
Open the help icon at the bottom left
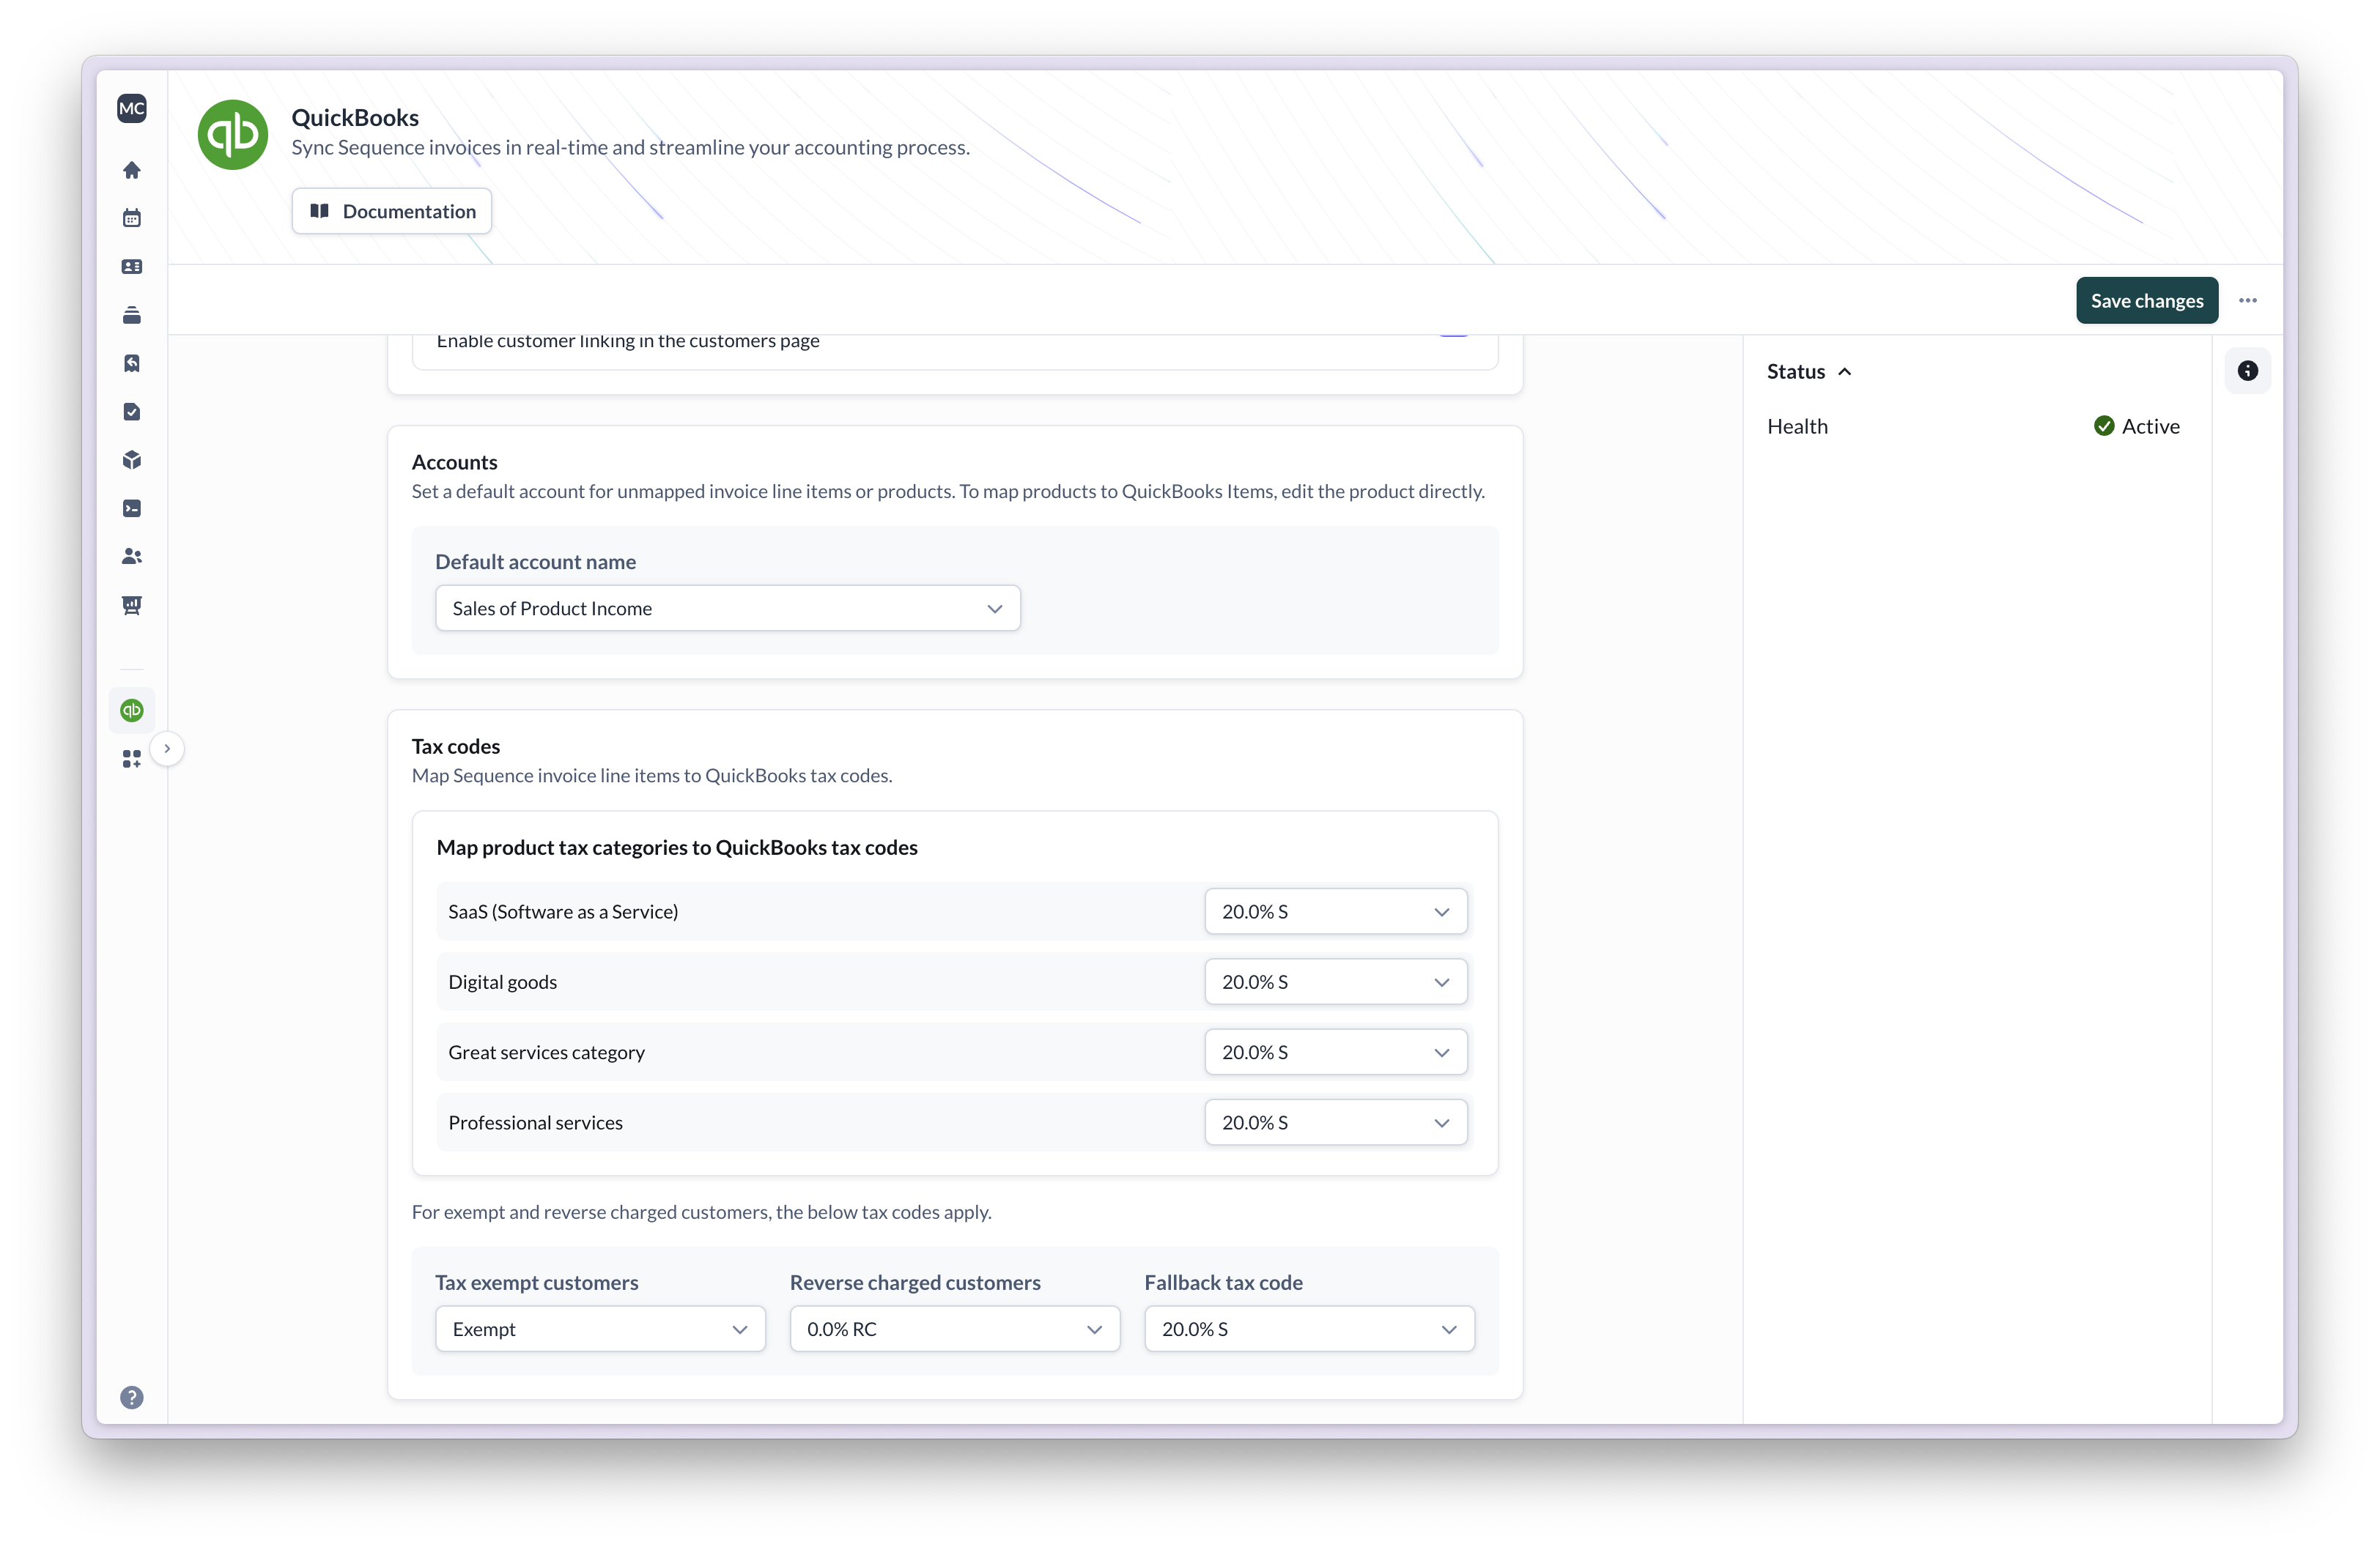131,1397
